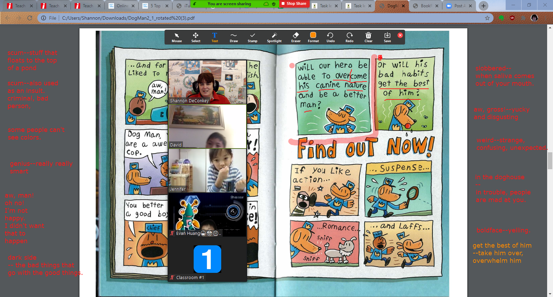Screen dimensions: 553x297
Task: Redo the annotation
Action: [x=349, y=37]
